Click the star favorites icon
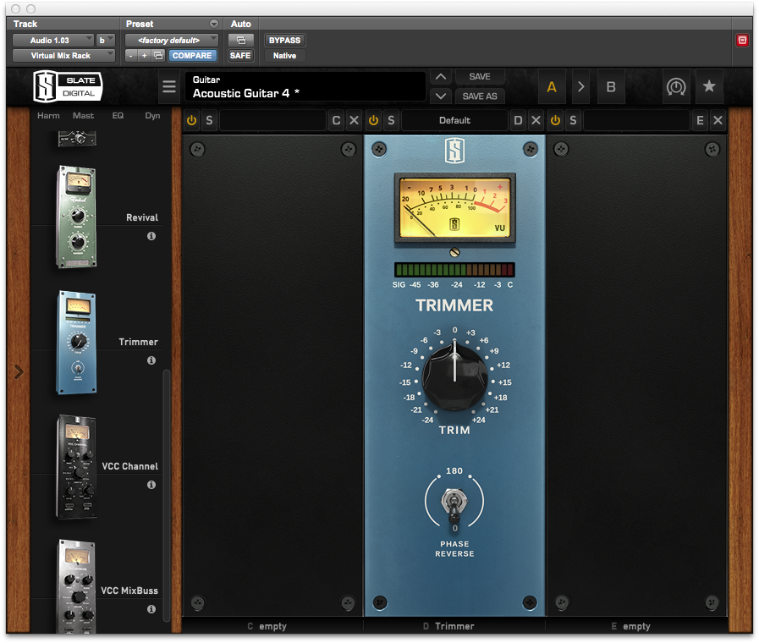The width and height of the screenshot is (759, 643). coord(709,86)
